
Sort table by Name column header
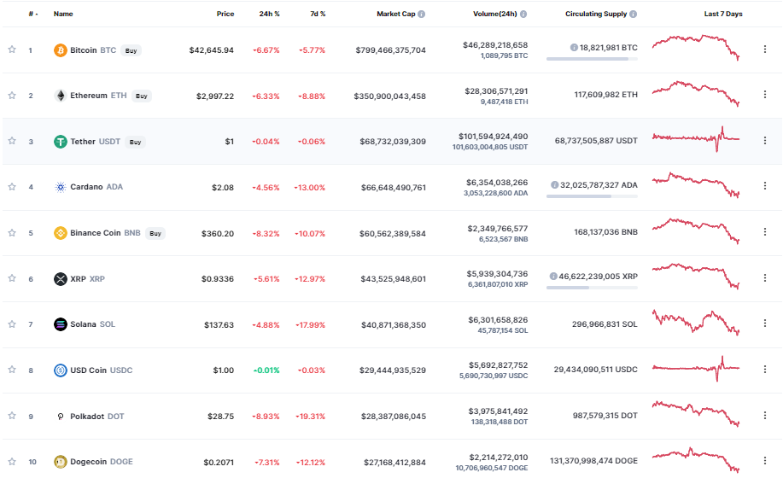click(63, 14)
